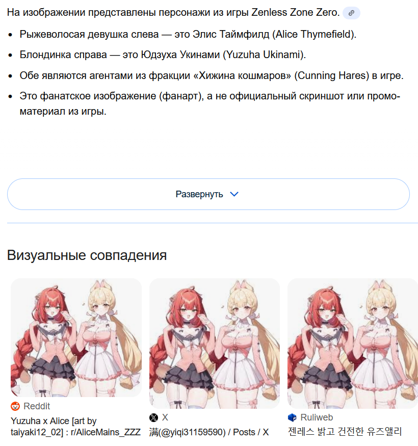Click the Визуальные совпадения heading
This screenshot has height=446, width=418.
click(87, 255)
